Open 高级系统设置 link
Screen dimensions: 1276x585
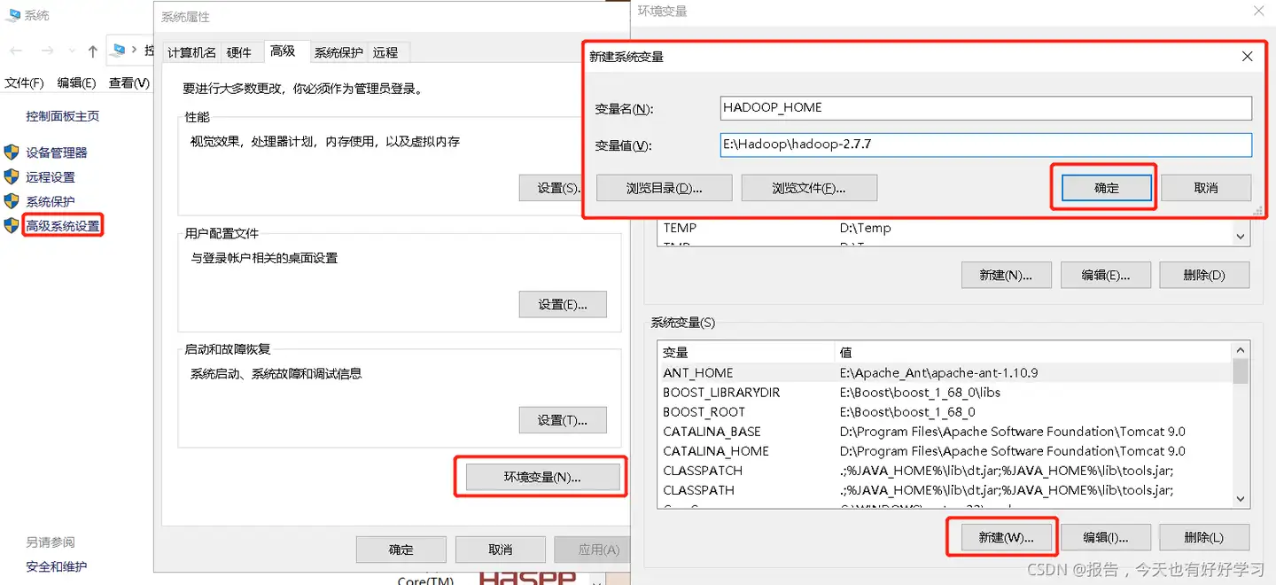pos(63,226)
